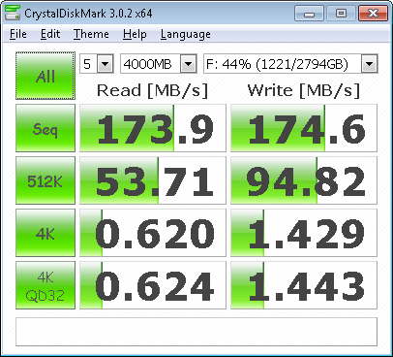Maximize the CrystalDiskMark window
The height and width of the screenshot is (357, 393).
pos(341,14)
